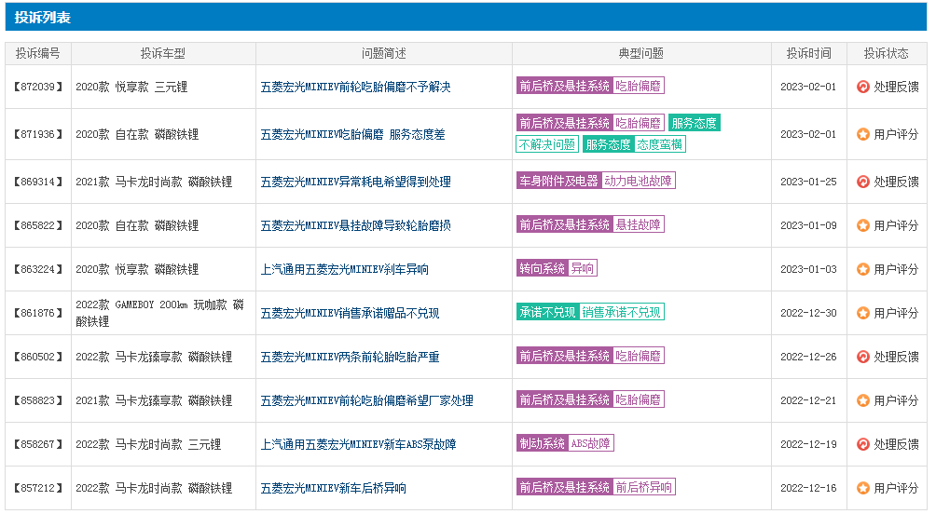Screen dimensions: 936x514
Task: Click the 态度蛮横 tag in row 871936
Action: (660, 144)
